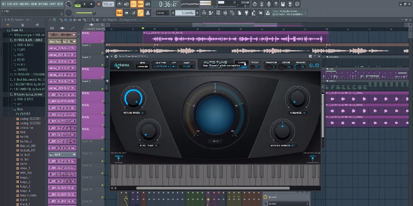Open the CLAPS folder in browser
The height and width of the screenshot is (206, 413).
click(x=21, y=50)
